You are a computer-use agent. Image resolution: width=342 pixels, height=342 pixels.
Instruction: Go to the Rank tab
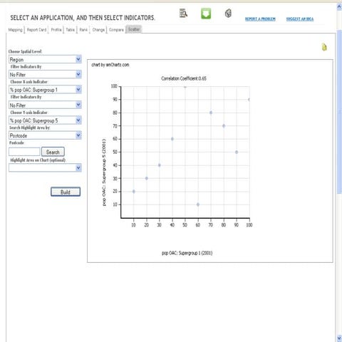(x=83, y=30)
